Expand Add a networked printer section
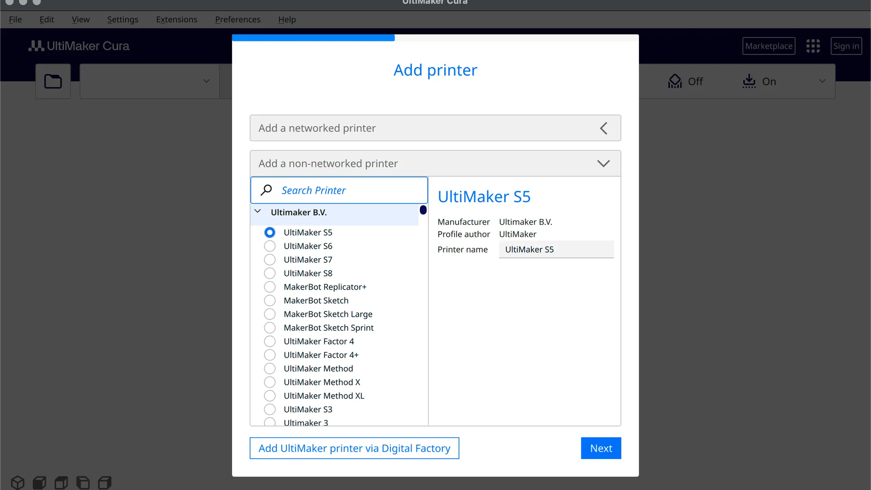Viewport: 871px width, 490px height. click(x=435, y=128)
